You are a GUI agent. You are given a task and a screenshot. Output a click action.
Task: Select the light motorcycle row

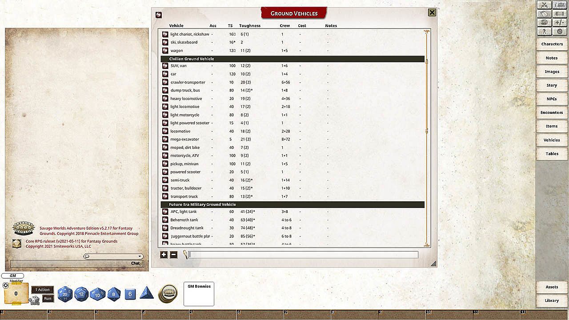point(293,115)
